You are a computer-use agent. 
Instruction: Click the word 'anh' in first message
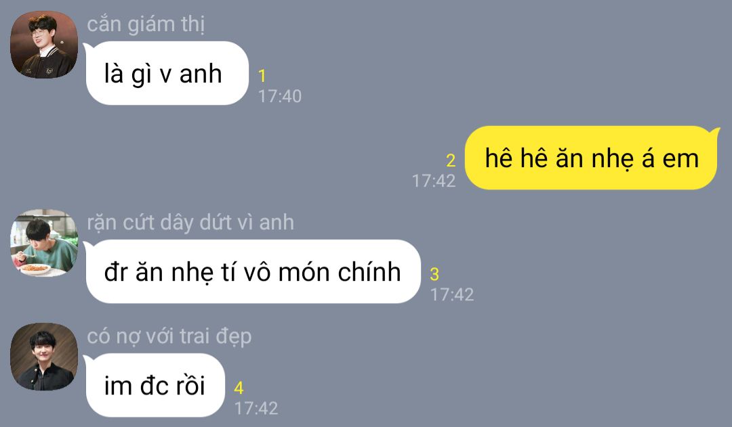click(201, 74)
